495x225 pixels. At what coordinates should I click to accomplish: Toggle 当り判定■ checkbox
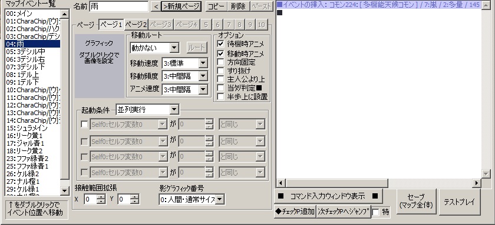[x=220, y=88]
